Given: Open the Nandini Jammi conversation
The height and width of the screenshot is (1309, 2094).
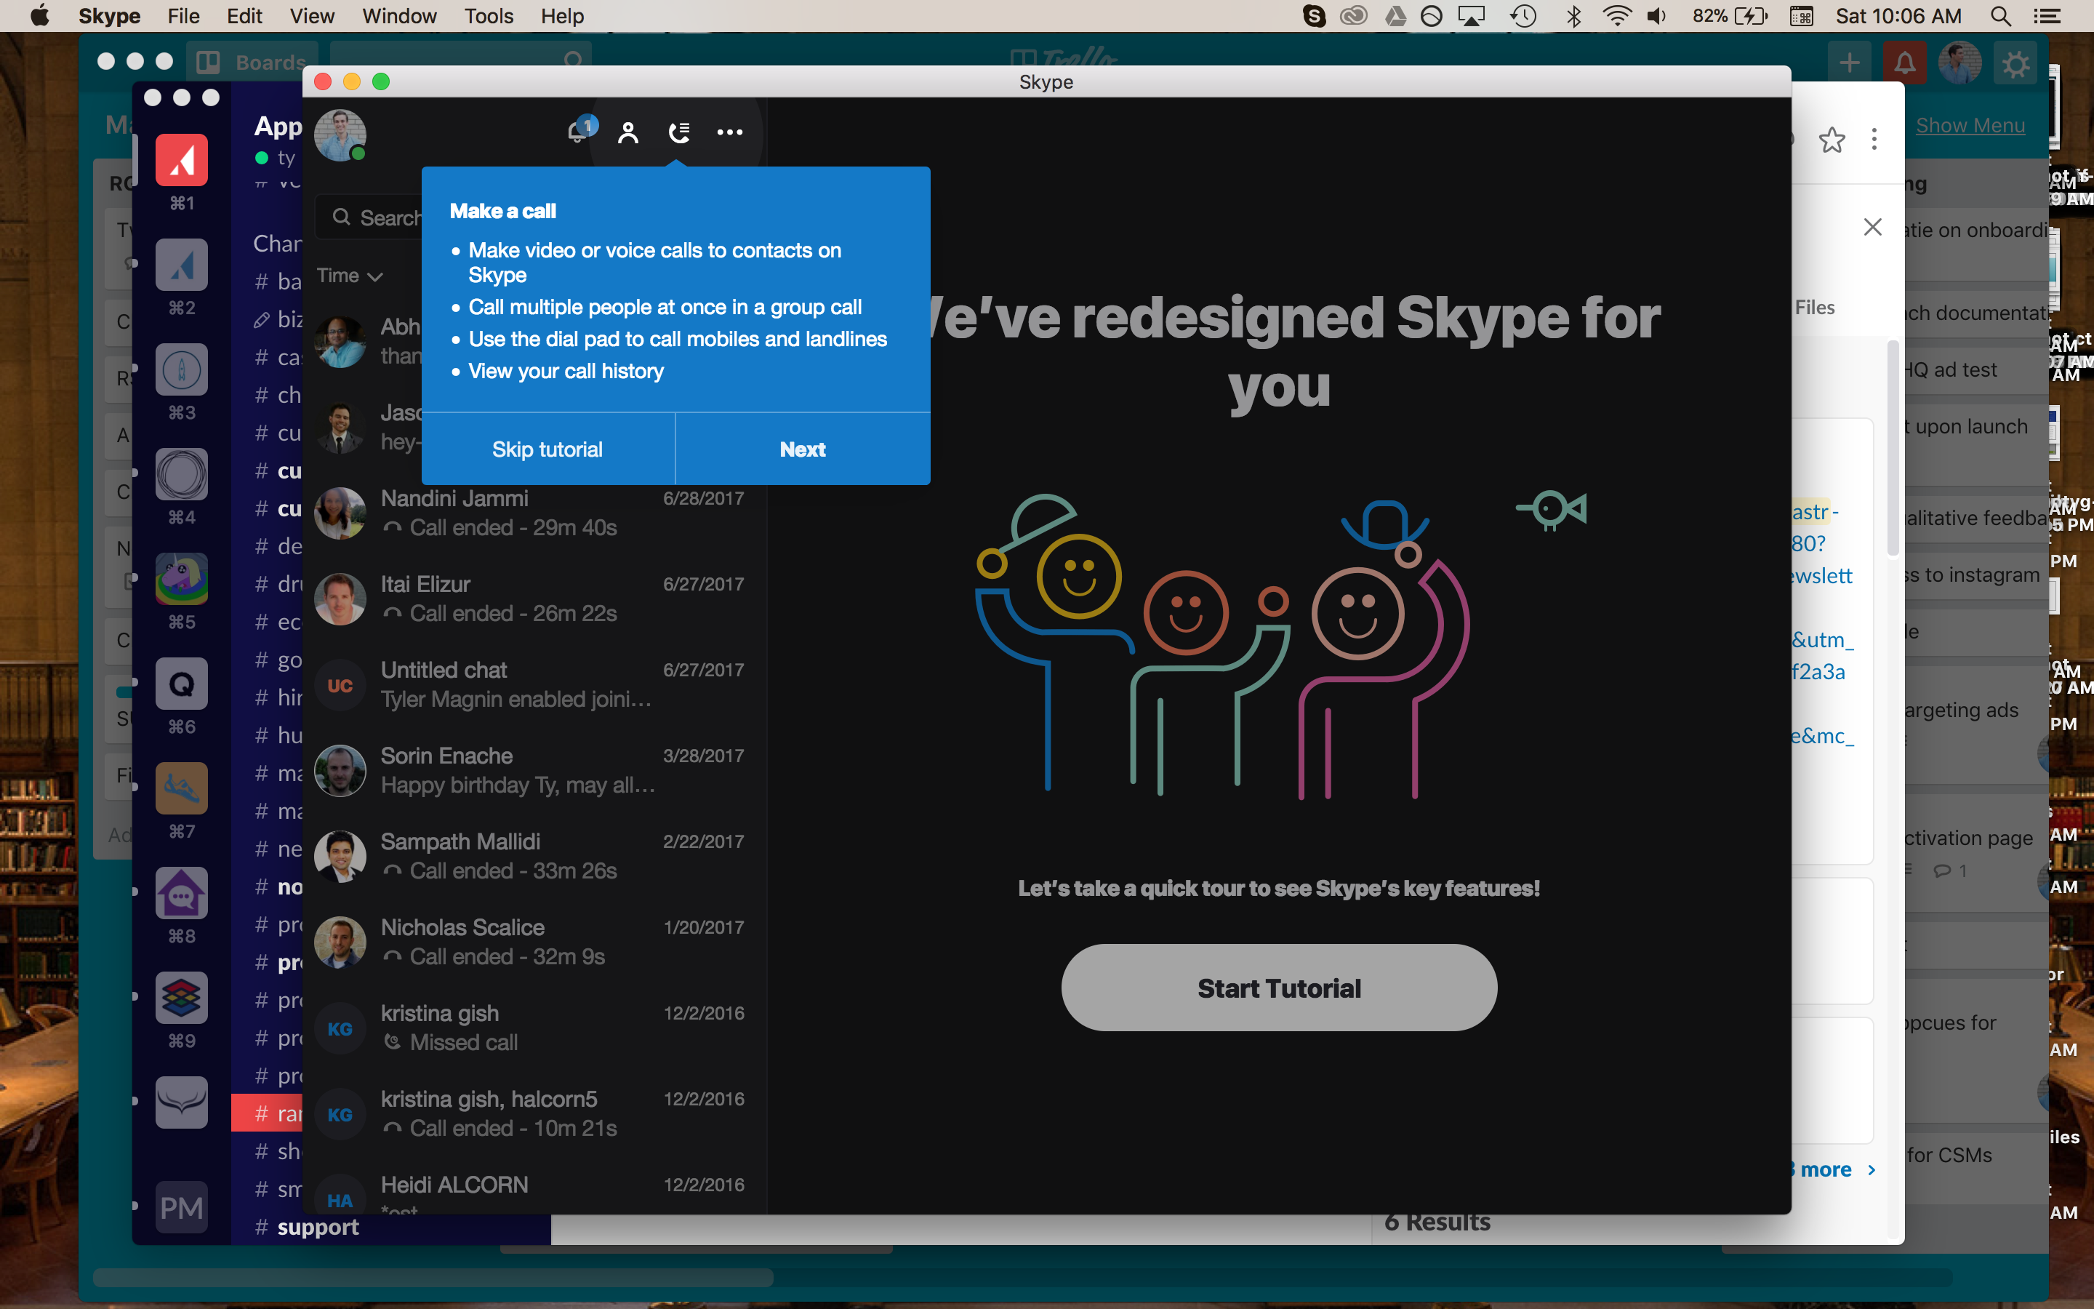Looking at the screenshot, I should pos(534,513).
